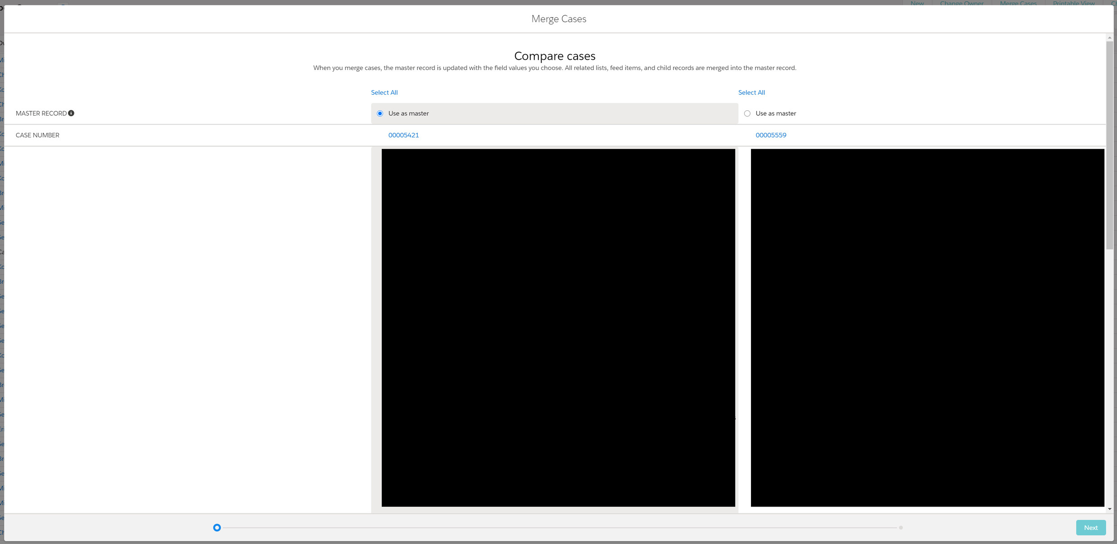The image size is (1117, 544).
Task: Click the first progress step indicator
Action: point(217,527)
